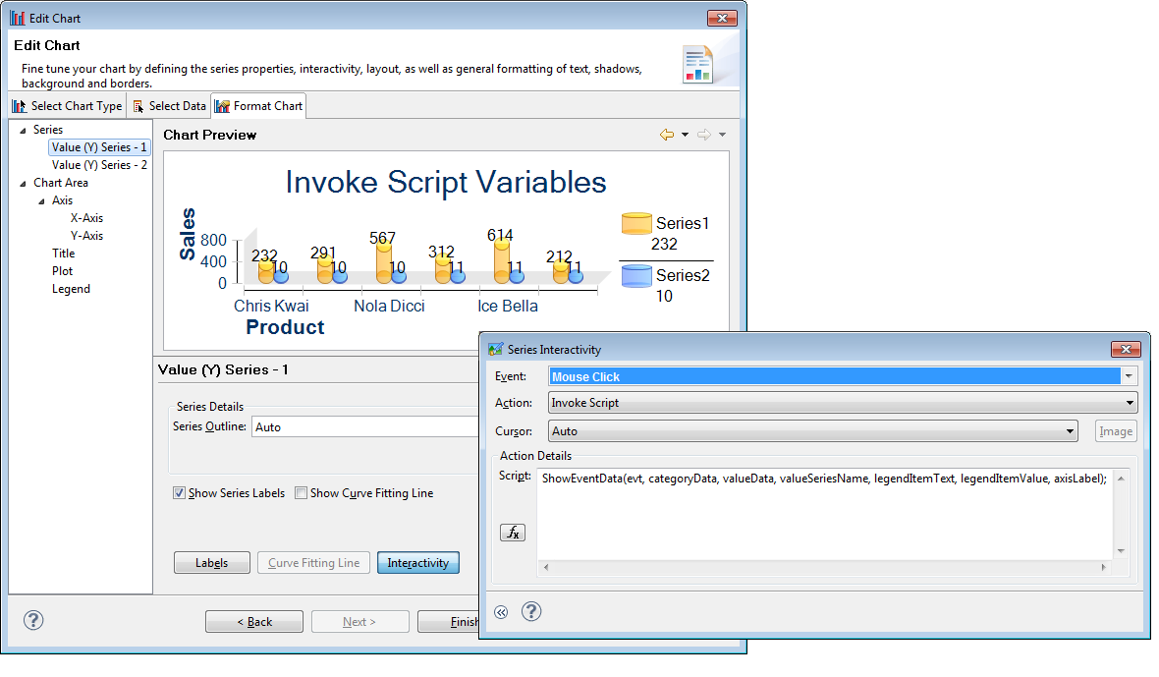Screen dimensions: 1159x677
Task: Click the Series1 legend text
Action: [x=683, y=223]
